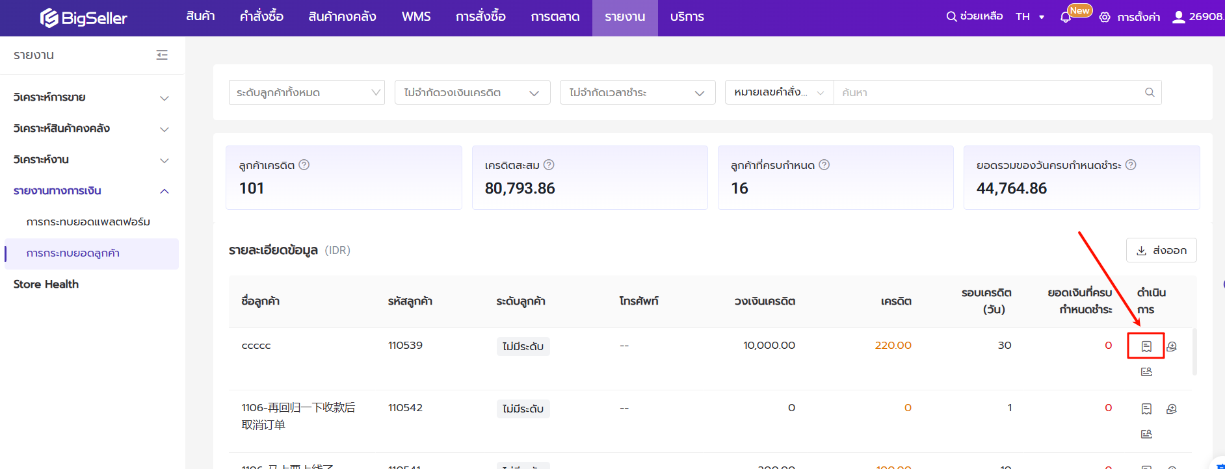This screenshot has width=1225, height=469.
Task: Open the notification bell in the header
Action: [1065, 18]
